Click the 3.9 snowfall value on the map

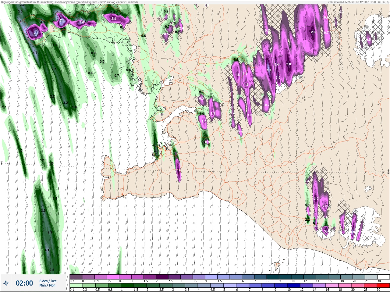tap(42, 22)
